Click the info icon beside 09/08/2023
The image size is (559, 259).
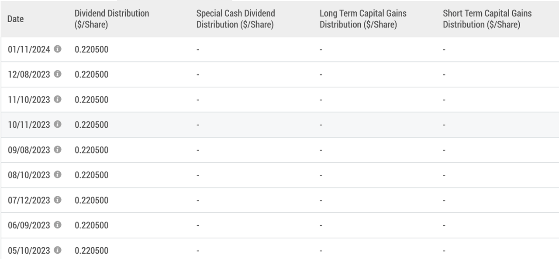coord(58,150)
